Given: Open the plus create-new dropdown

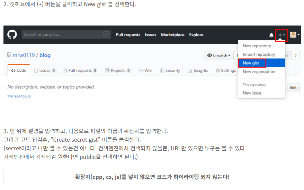Looking at the screenshot, I should tap(281, 35).
